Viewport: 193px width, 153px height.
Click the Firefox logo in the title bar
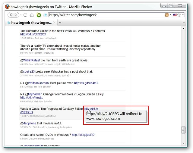(x=7, y=7)
